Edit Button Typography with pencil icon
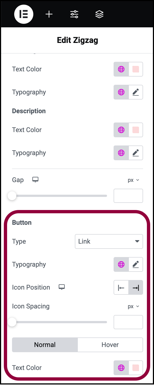 pyautogui.click(x=136, y=264)
